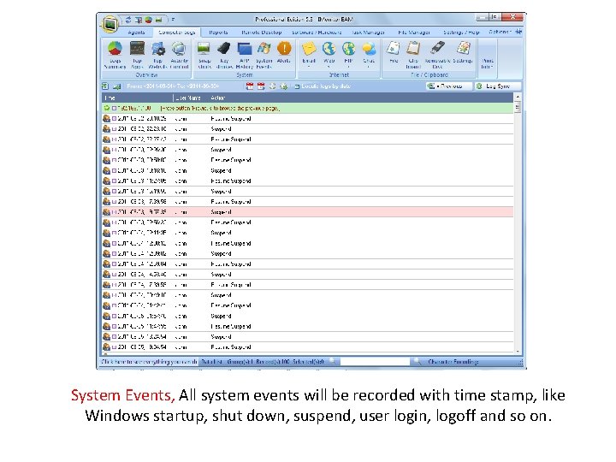This screenshot has height=462, width=616.
Task: Open the Email logs
Action: pos(309,53)
